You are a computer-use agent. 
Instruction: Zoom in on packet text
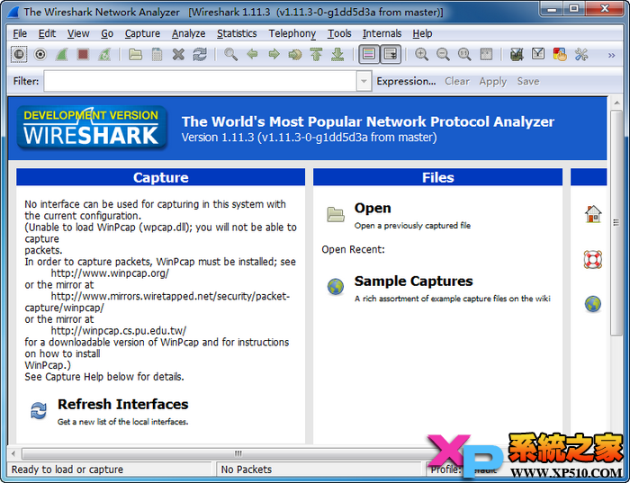(x=421, y=54)
